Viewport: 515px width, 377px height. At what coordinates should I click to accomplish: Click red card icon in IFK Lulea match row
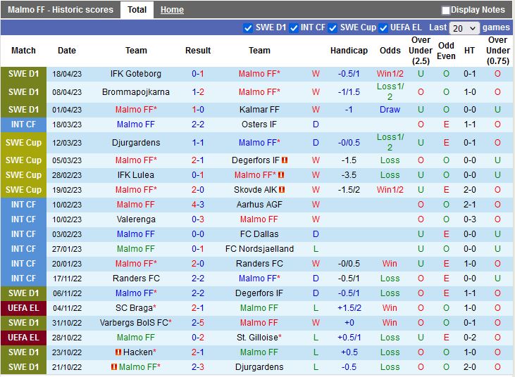click(x=281, y=175)
